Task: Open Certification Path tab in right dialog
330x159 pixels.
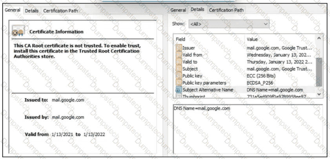Action: 226,10
